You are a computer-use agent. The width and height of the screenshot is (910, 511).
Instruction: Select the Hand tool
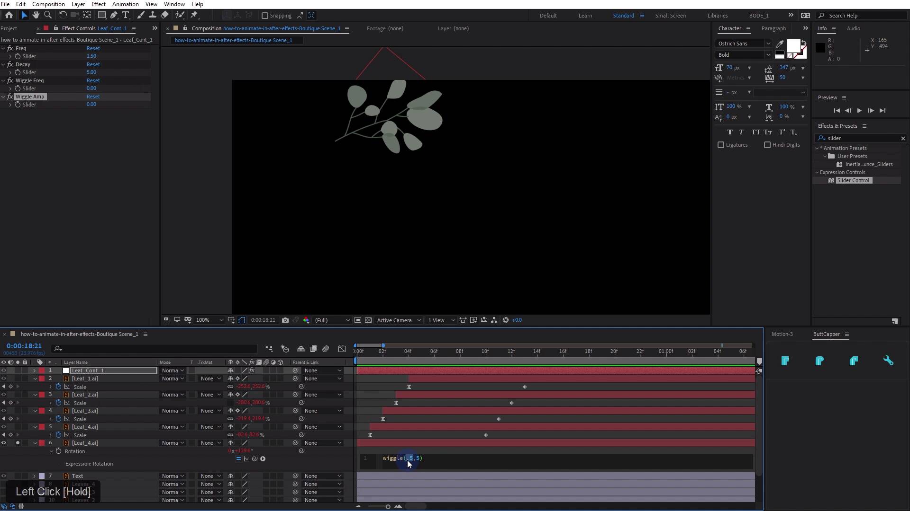[36, 15]
